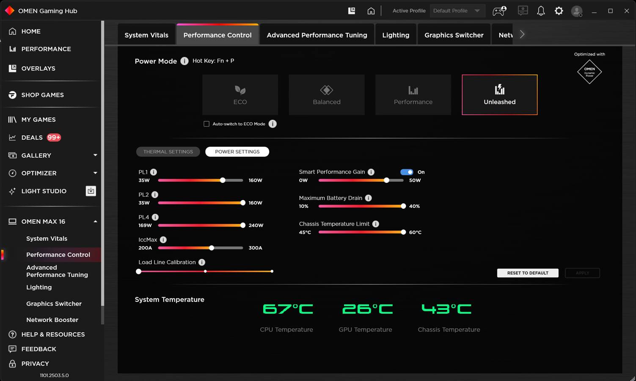
Task: Open the Graphics Switcher tab
Action: pos(454,34)
